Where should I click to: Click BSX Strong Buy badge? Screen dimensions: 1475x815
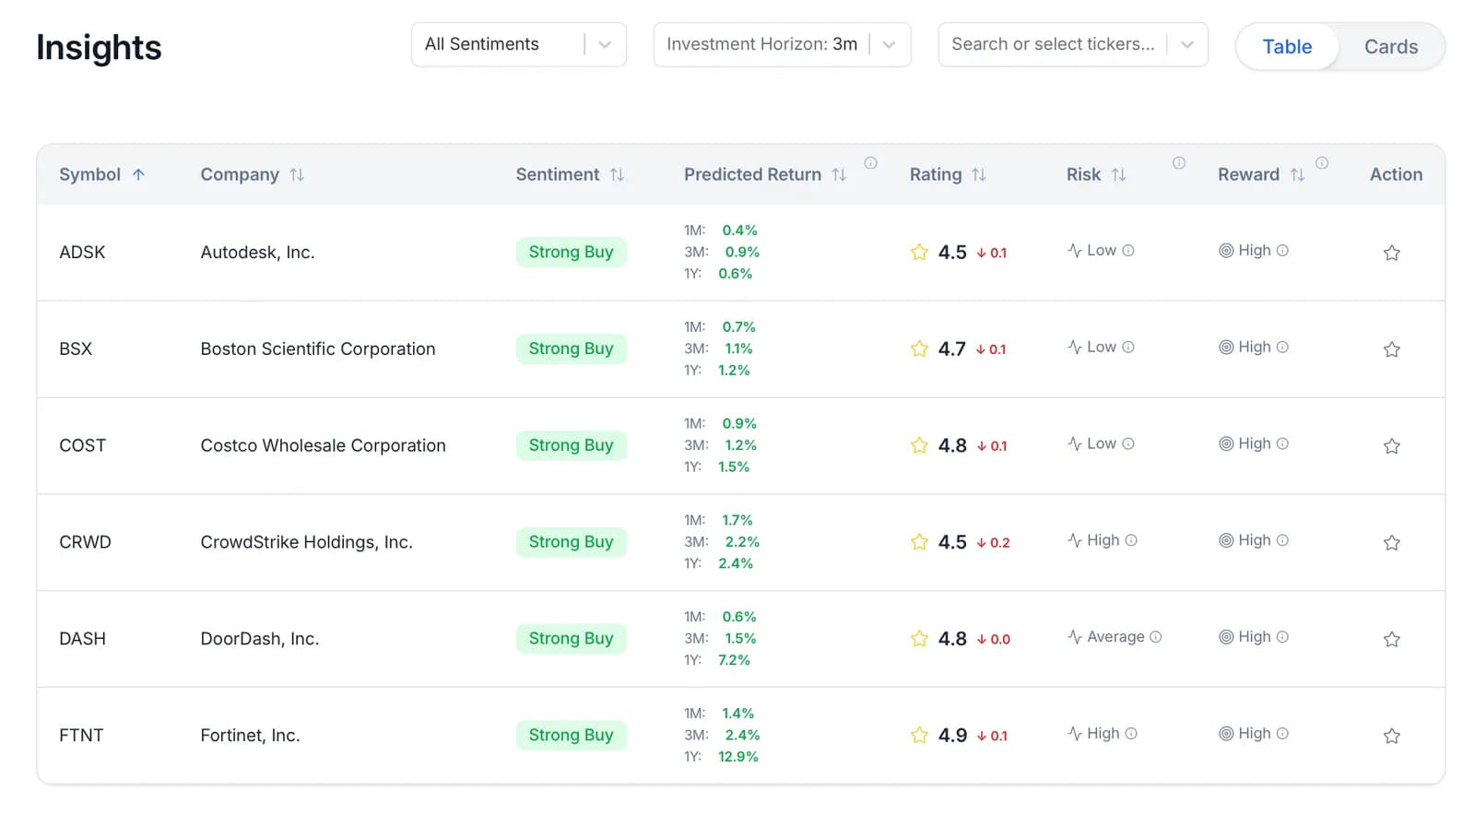(571, 348)
